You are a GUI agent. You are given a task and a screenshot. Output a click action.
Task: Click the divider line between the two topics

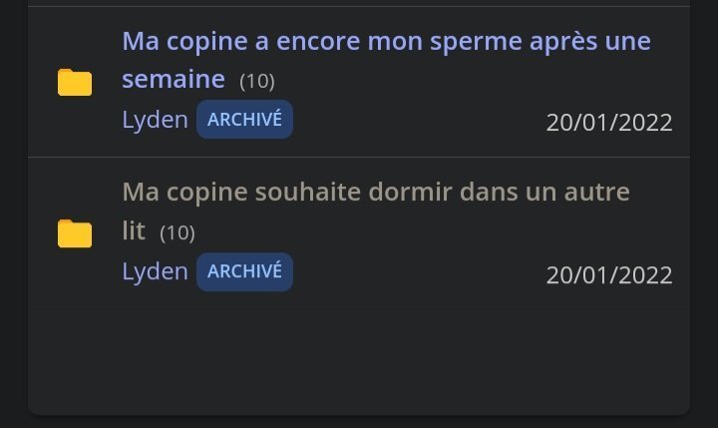click(x=359, y=158)
